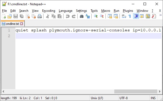Click the horizontal scrollbar thumb
The image size is (163, 101).
[136, 92]
